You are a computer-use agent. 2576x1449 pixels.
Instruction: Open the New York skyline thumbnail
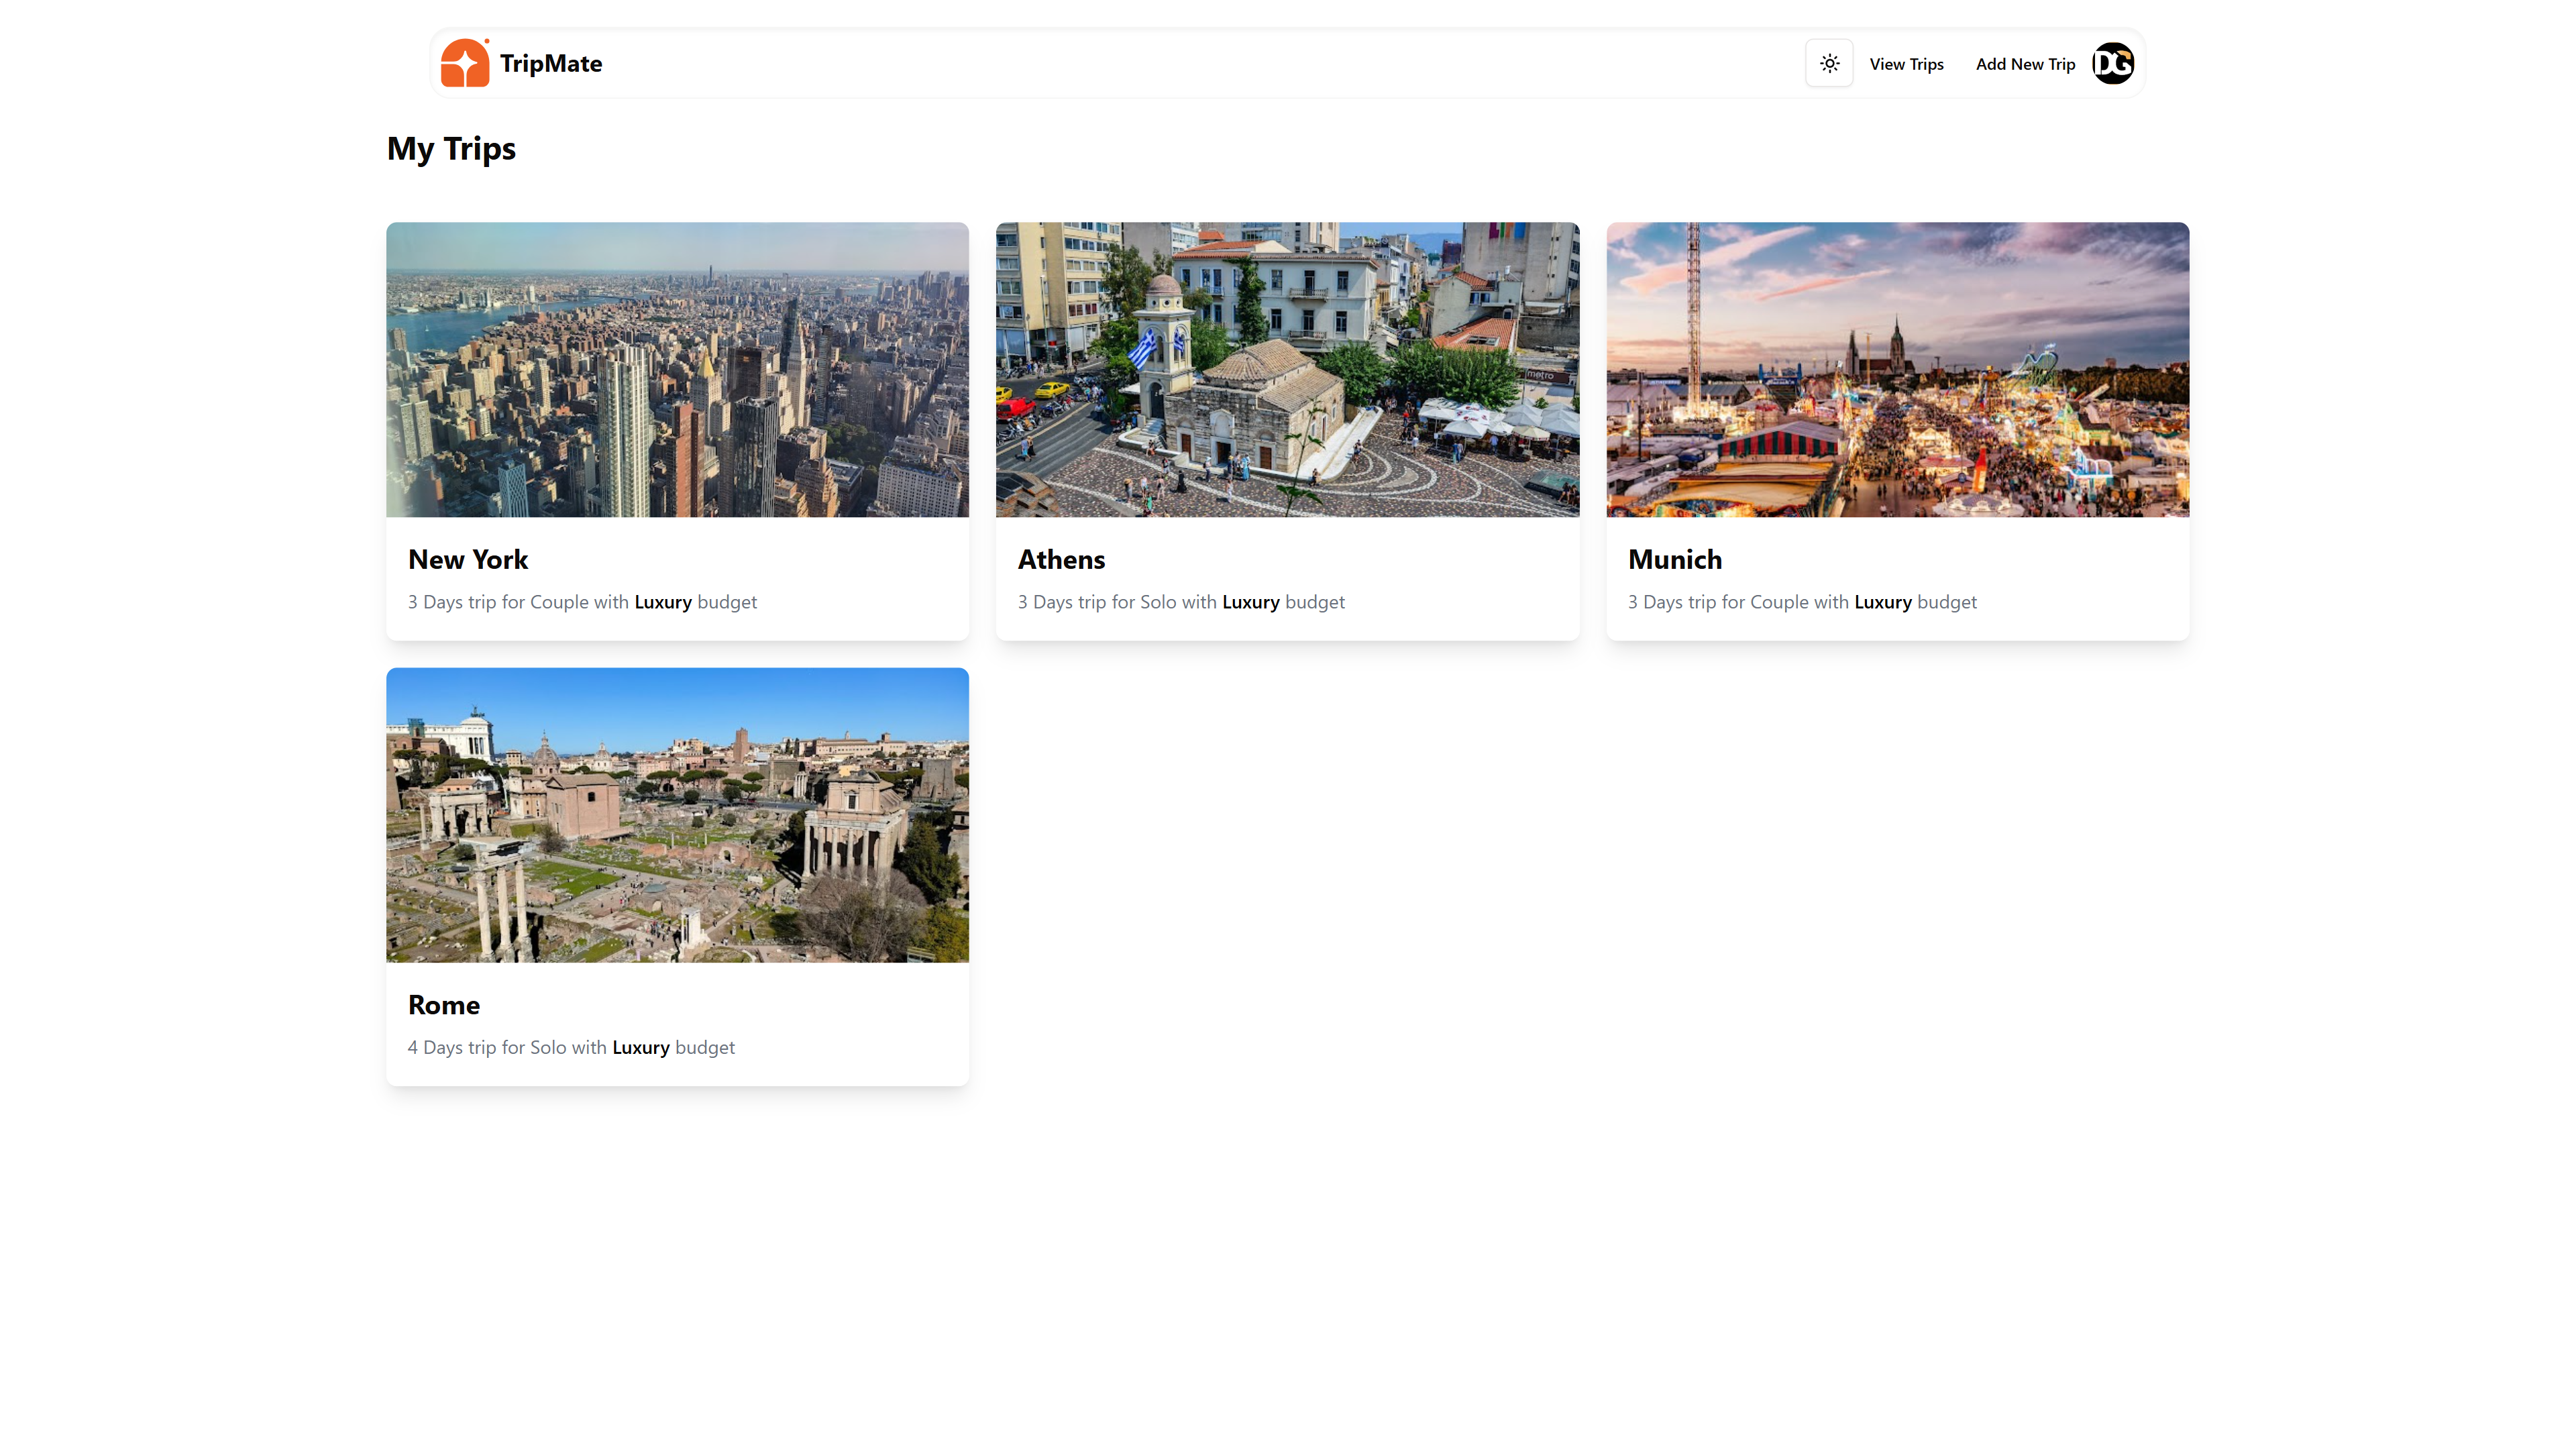[x=677, y=369]
